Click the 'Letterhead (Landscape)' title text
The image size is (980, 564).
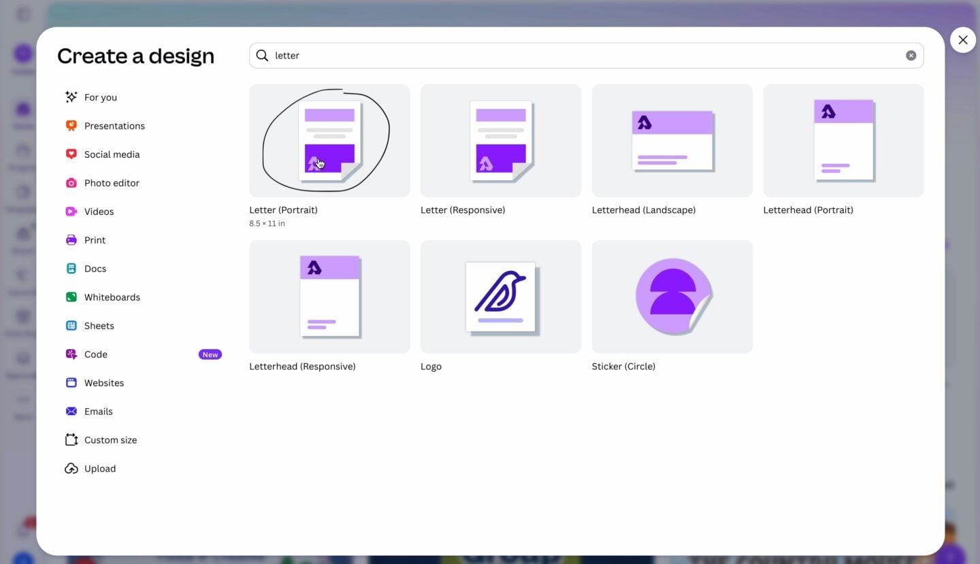[x=644, y=210]
